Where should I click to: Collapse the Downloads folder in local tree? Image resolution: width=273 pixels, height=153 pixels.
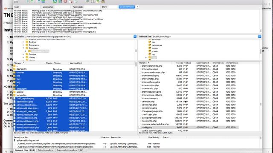(23, 48)
